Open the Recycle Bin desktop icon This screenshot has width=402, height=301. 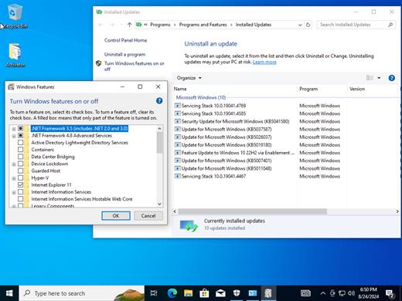15,16
